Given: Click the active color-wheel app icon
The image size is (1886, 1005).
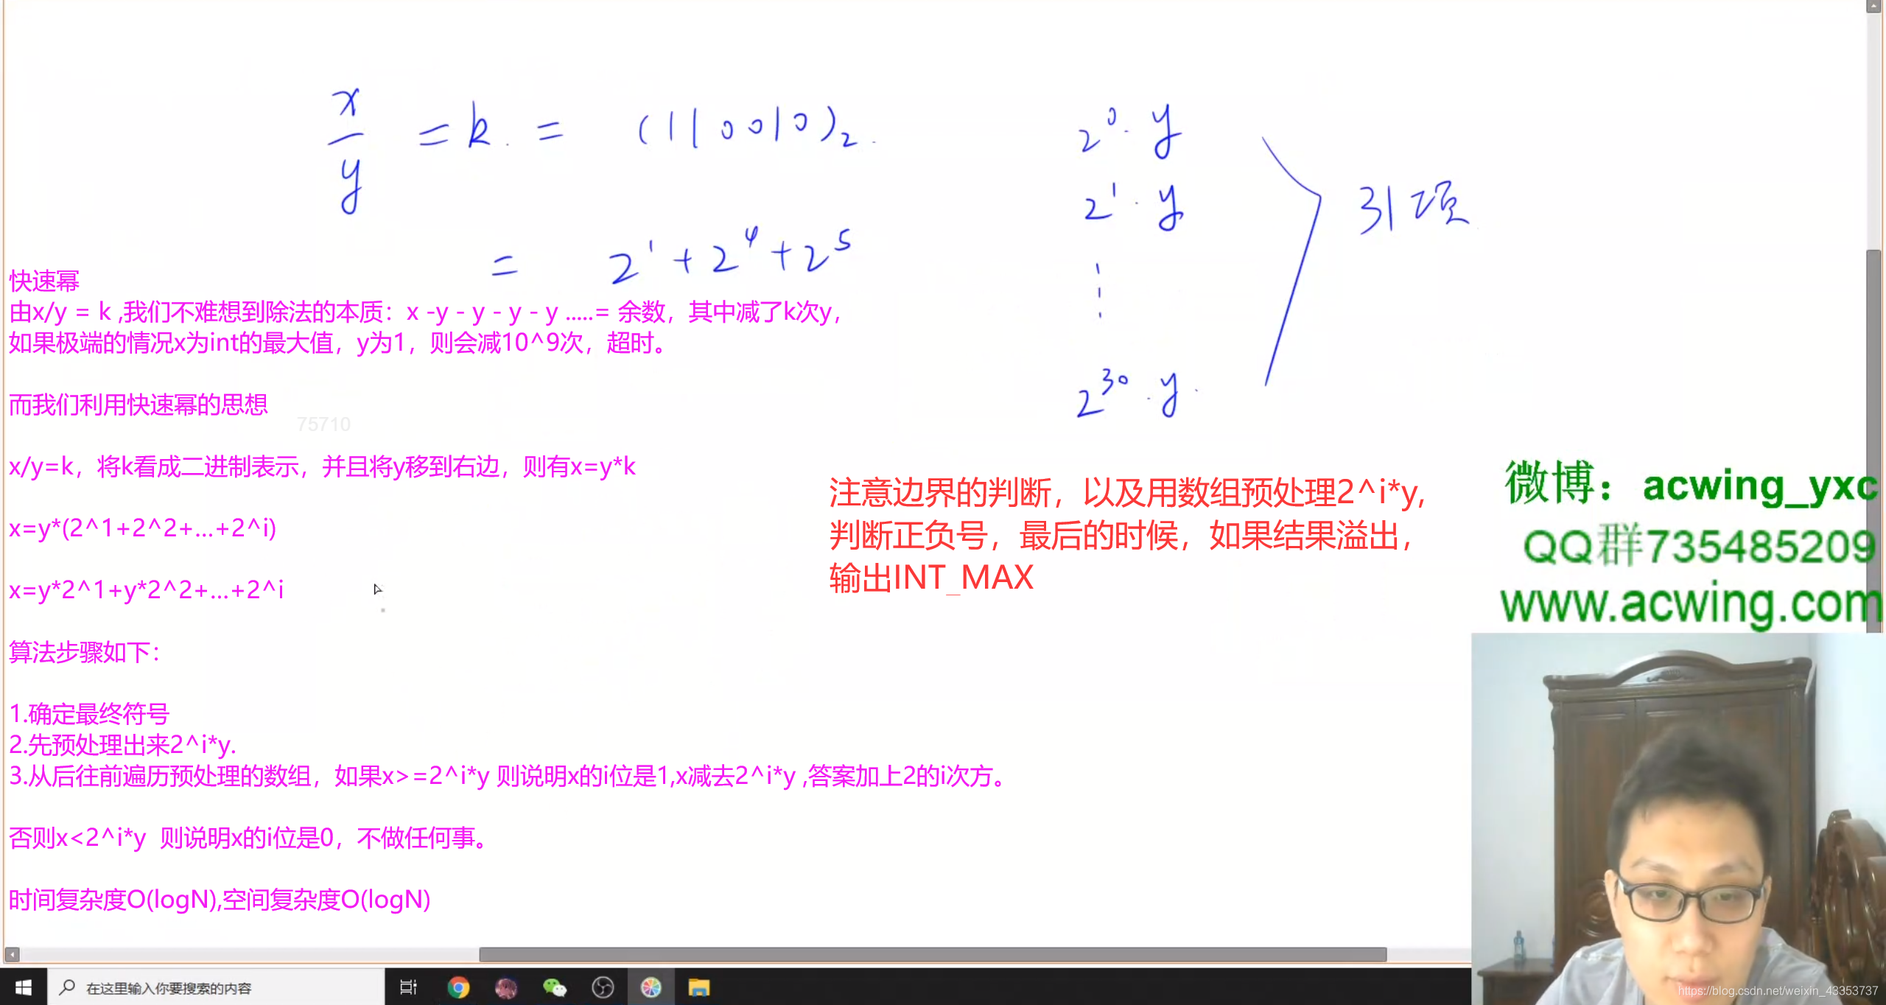Looking at the screenshot, I should pos(651,987).
